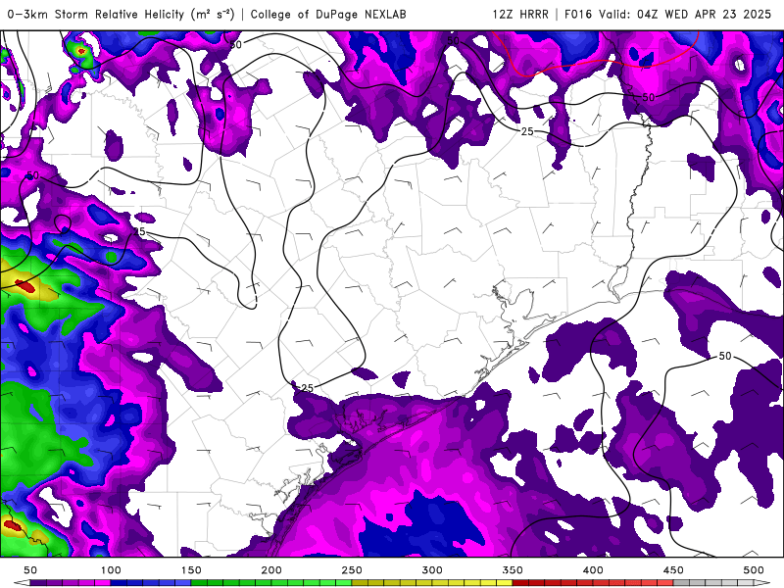This screenshot has height=588, width=784.
Task: Click the '0-3km Storm Relative Helicity' title text
Action: pos(95,14)
